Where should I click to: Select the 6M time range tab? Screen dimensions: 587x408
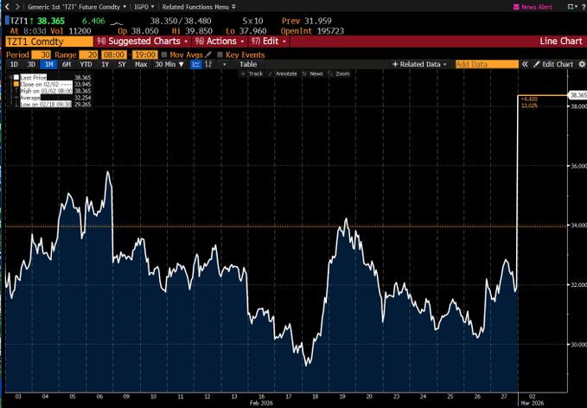(67, 64)
